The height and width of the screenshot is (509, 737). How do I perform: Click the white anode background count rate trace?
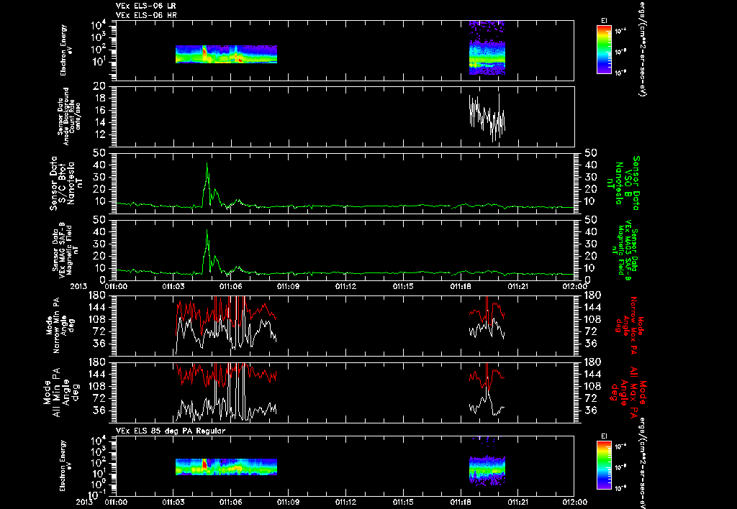pyautogui.click(x=487, y=117)
